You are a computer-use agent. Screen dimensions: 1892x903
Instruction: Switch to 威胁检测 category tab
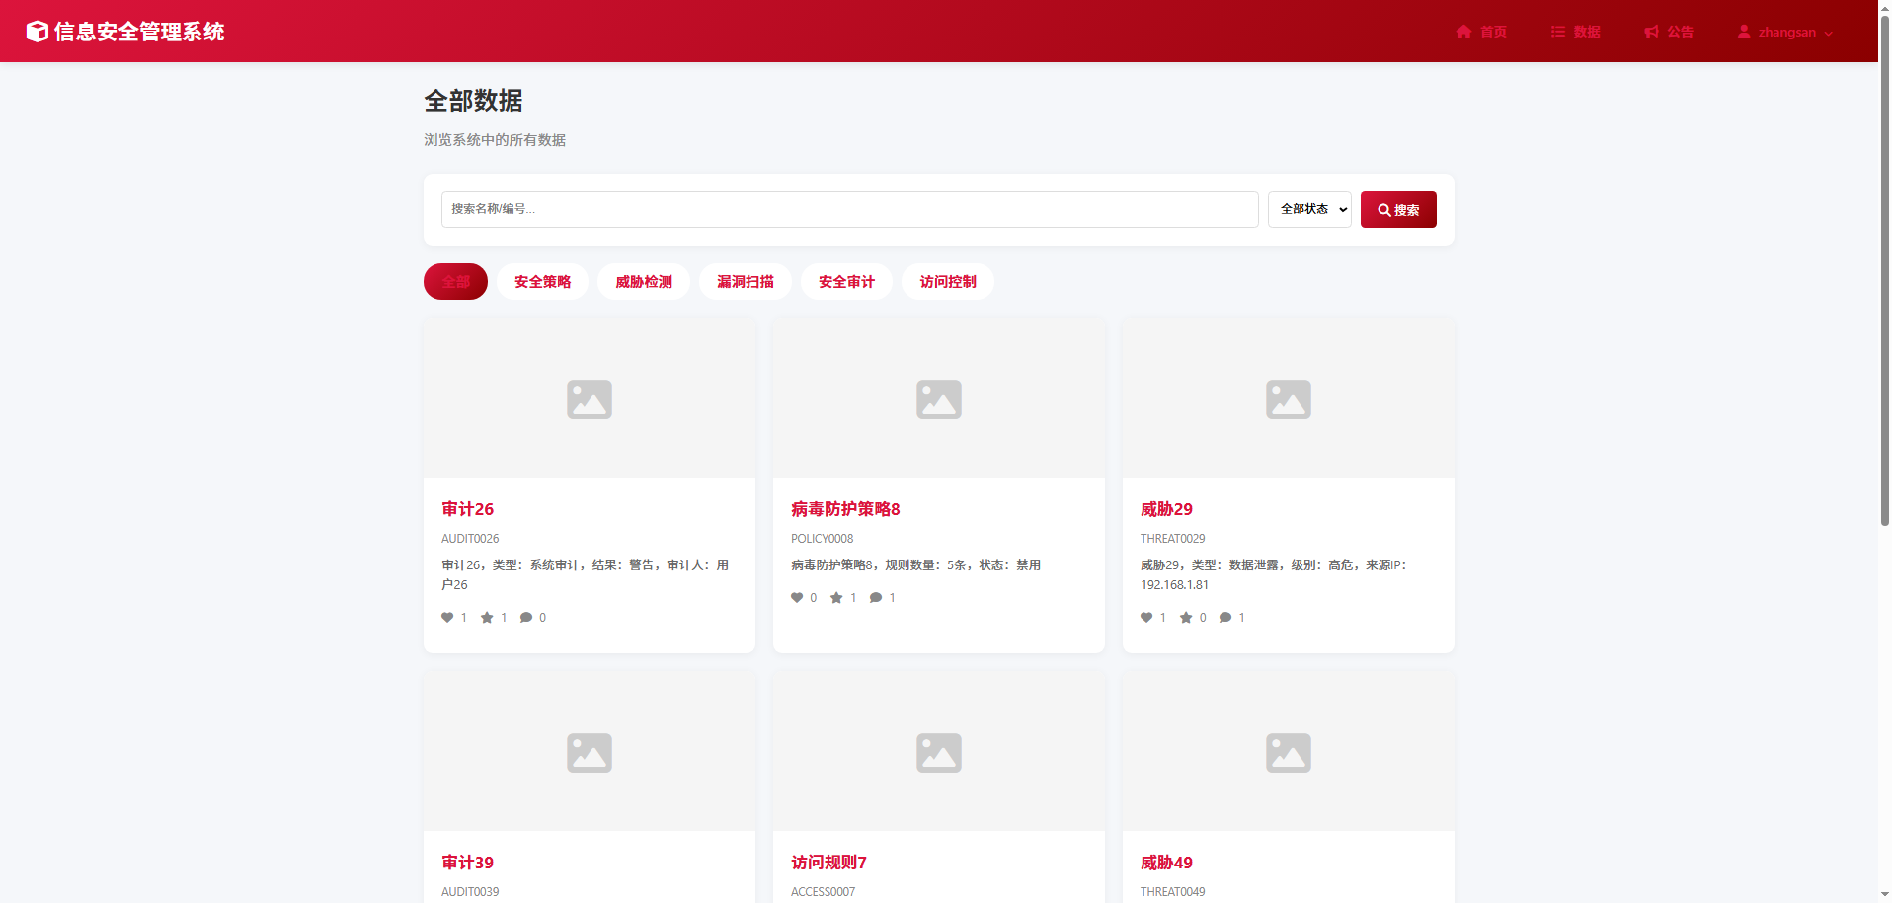pos(644,282)
